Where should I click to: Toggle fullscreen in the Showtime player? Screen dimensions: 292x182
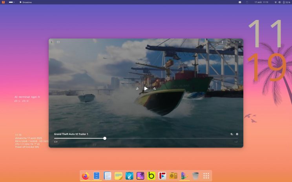click(x=58, y=42)
